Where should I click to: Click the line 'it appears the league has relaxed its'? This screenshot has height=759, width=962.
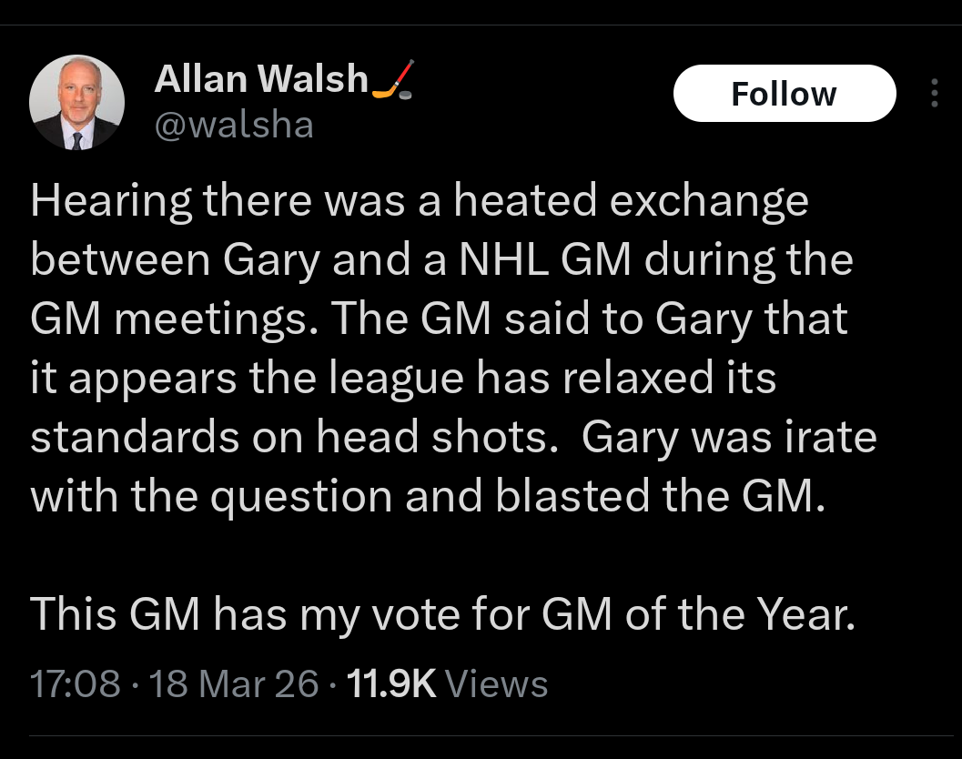[x=403, y=378]
